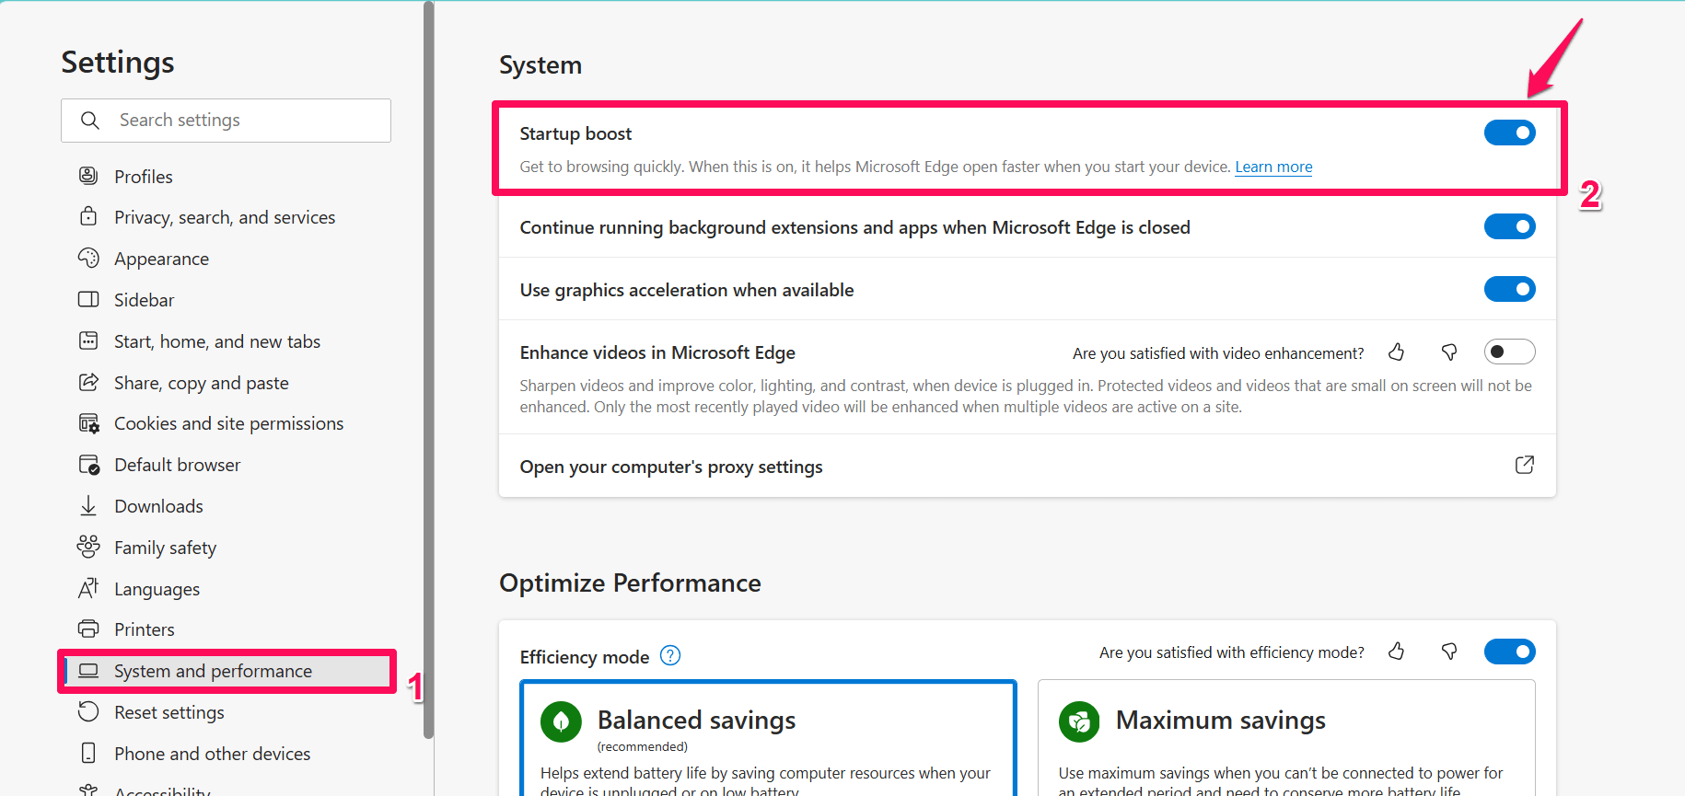The width and height of the screenshot is (1685, 796).
Task: Thumbs up for efficiency mode
Action: pos(1397,652)
